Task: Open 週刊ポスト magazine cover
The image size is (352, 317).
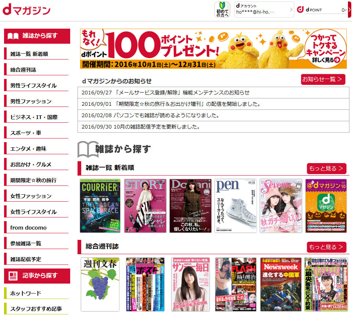Action: point(145,284)
